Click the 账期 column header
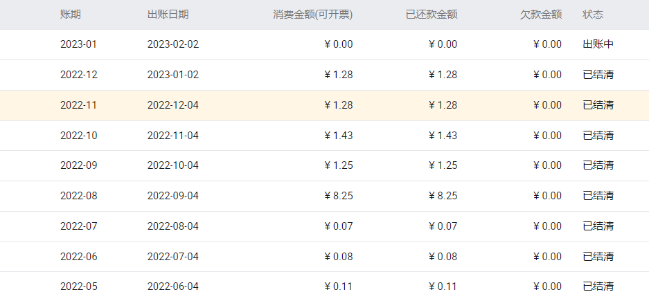Viewport: 649px width, 301px height. click(x=71, y=15)
